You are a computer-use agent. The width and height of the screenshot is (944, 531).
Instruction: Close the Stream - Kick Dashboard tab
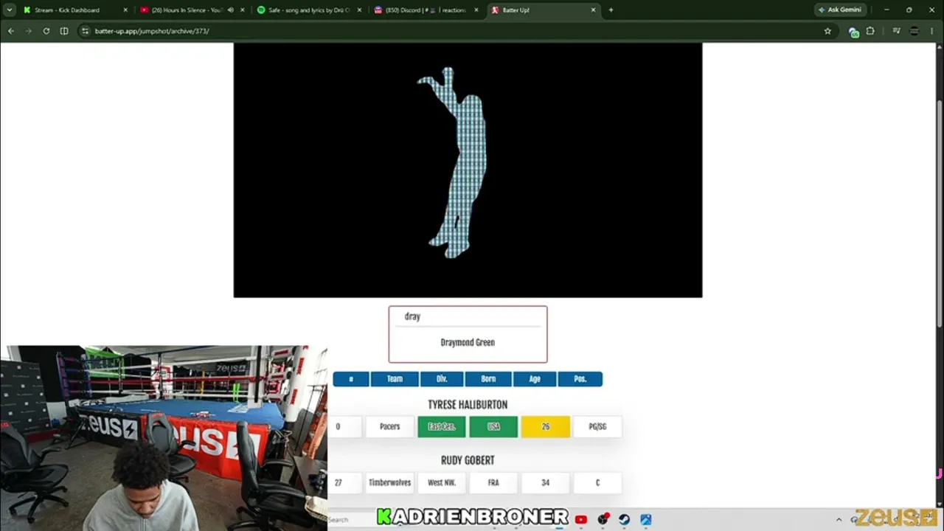[x=125, y=10]
